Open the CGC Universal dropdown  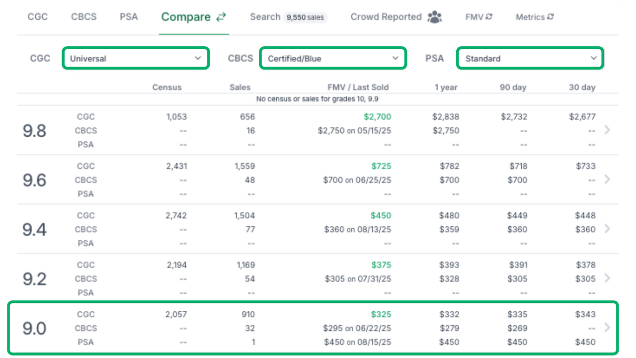136,58
